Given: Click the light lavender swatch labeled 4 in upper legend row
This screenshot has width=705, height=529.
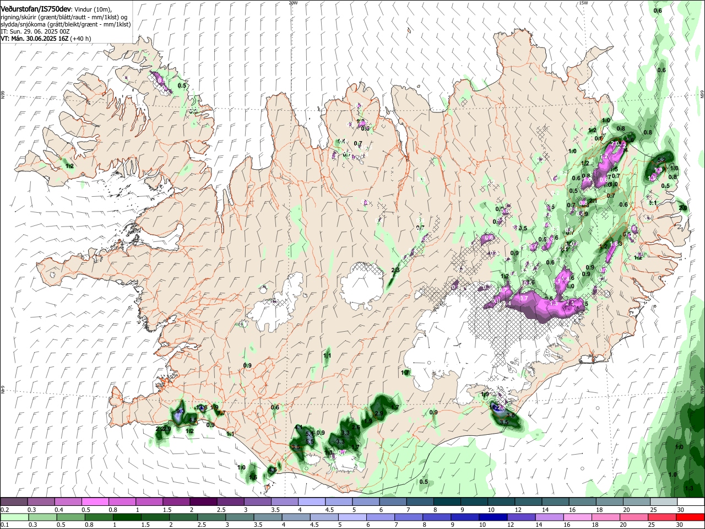Looking at the screenshot, I should [312, 502].
